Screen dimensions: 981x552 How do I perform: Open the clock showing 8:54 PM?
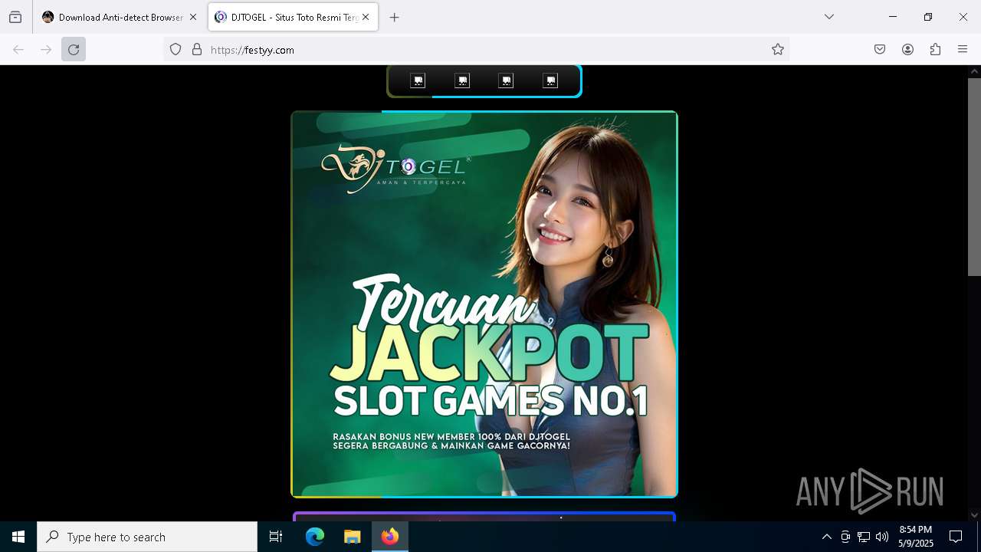click(x=916, y=537)
